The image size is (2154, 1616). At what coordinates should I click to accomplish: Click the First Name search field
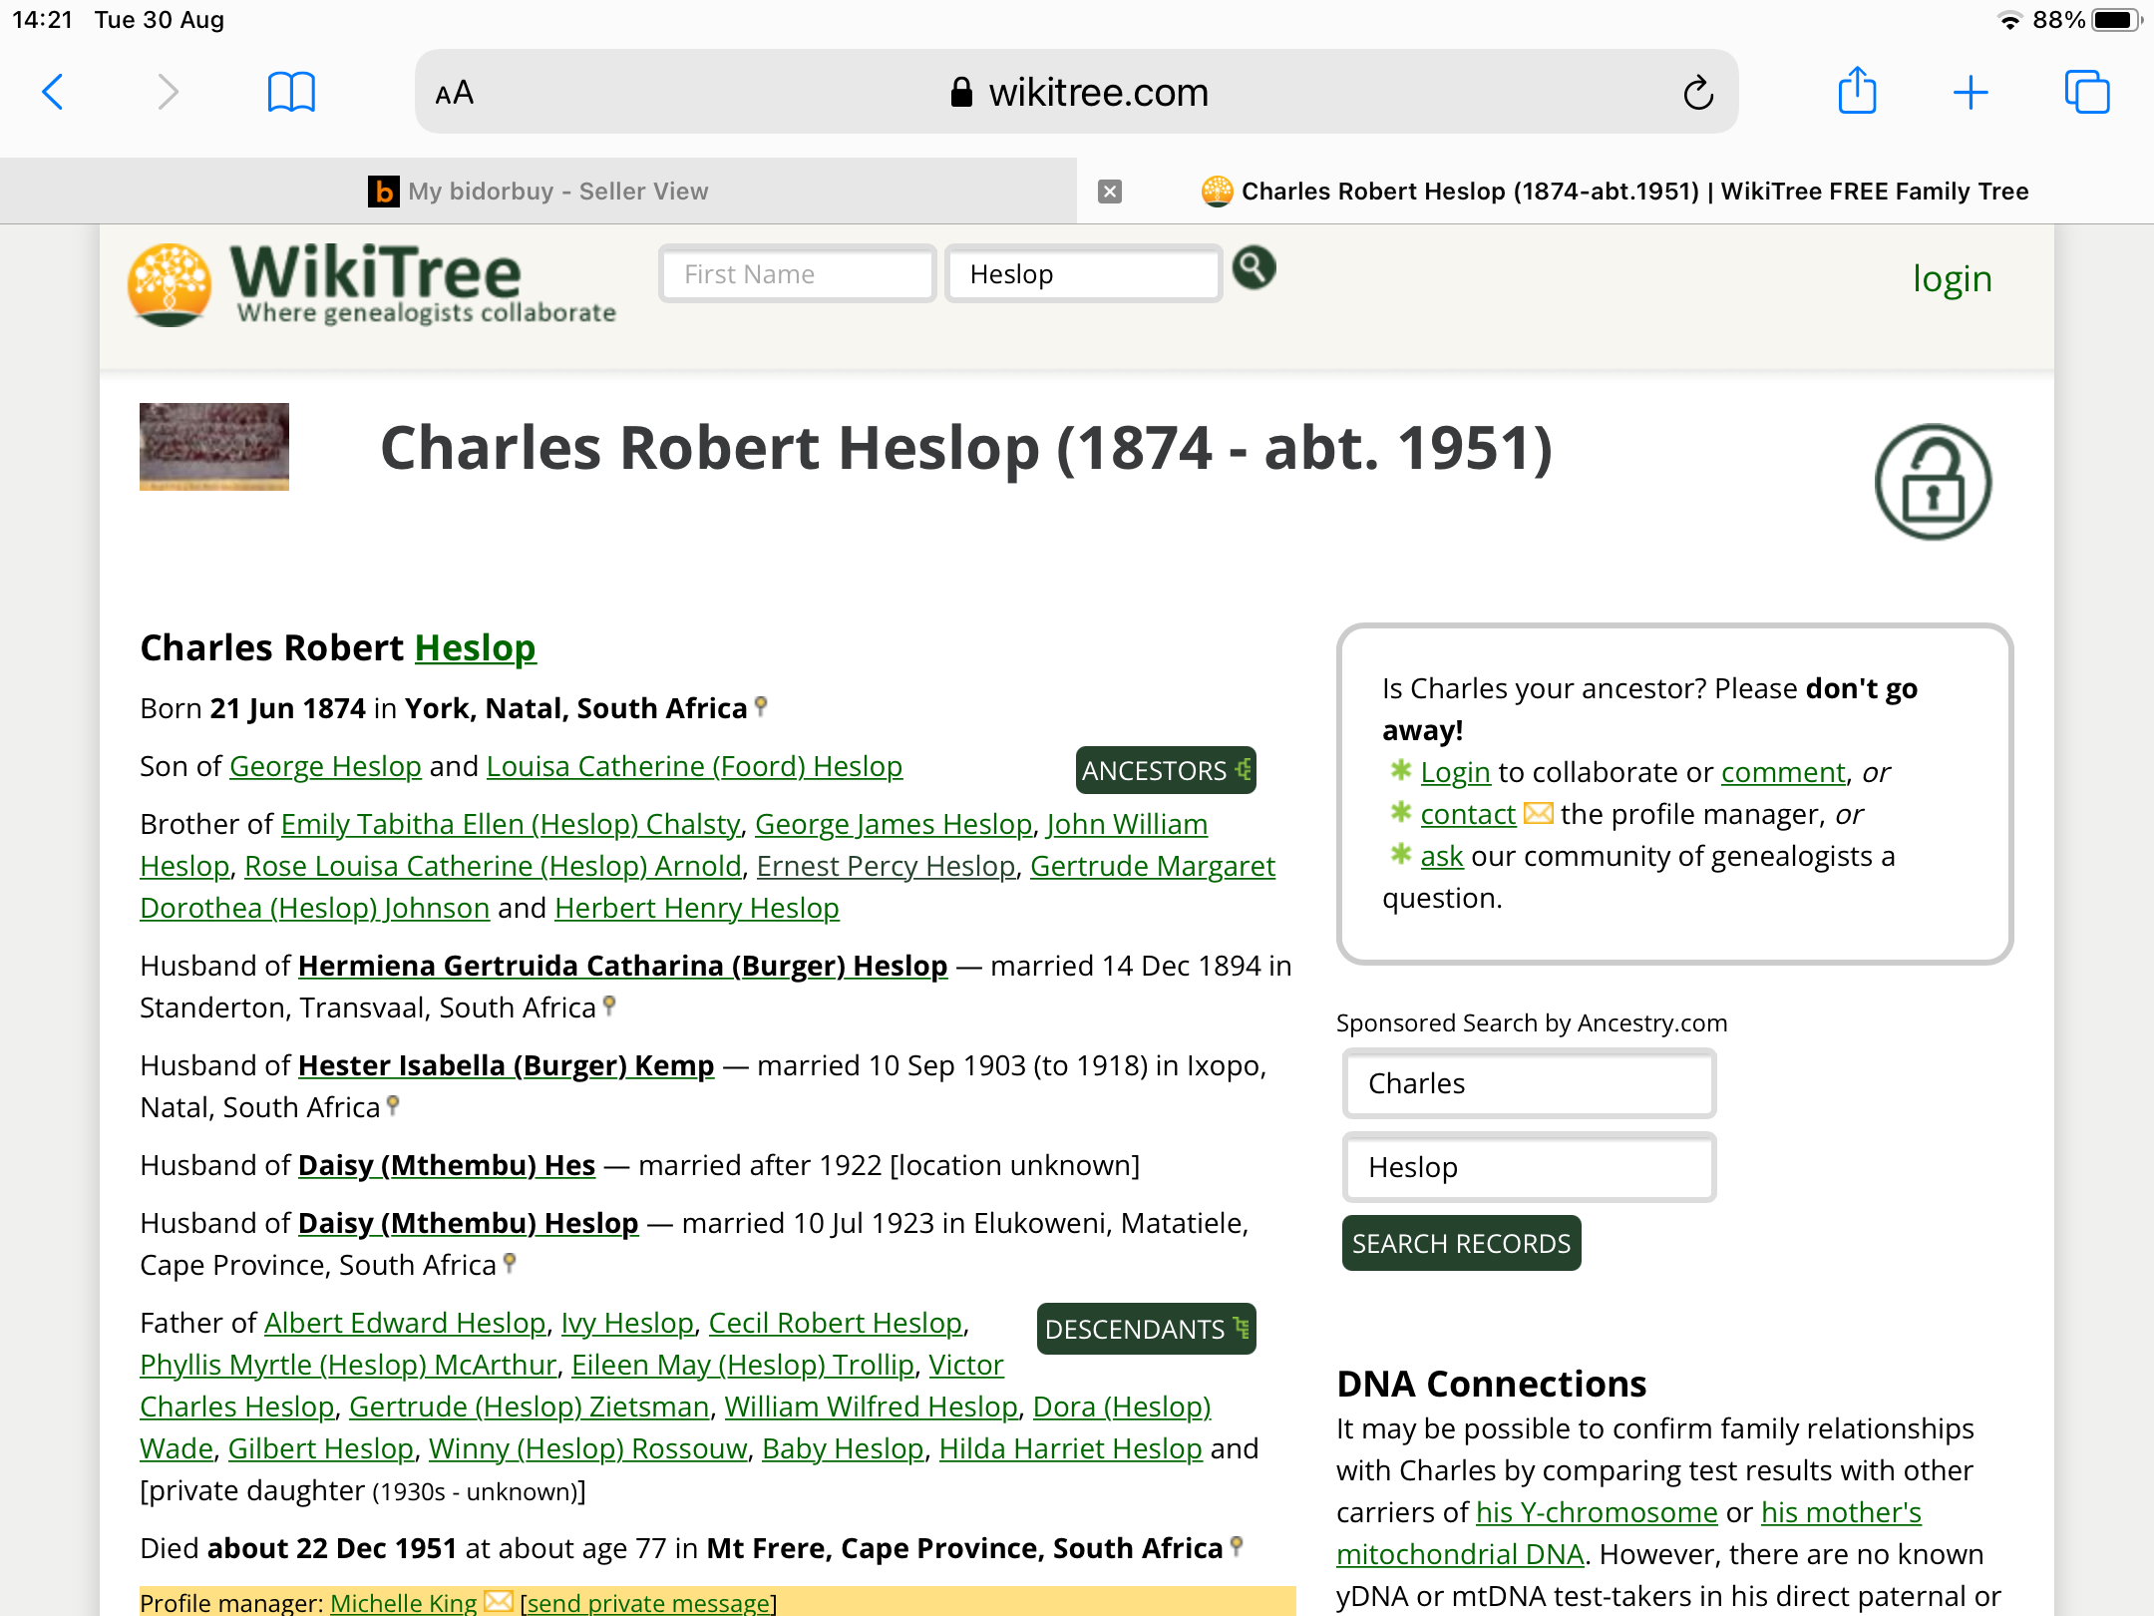(797, 274)
